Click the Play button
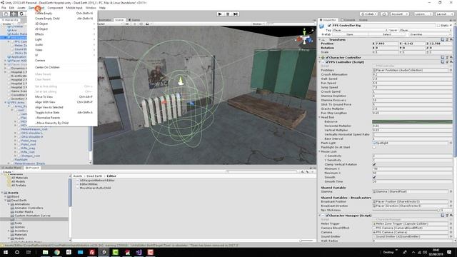This screenshot has width=457, height=257. pyautogui.click(x=220, y=14)
